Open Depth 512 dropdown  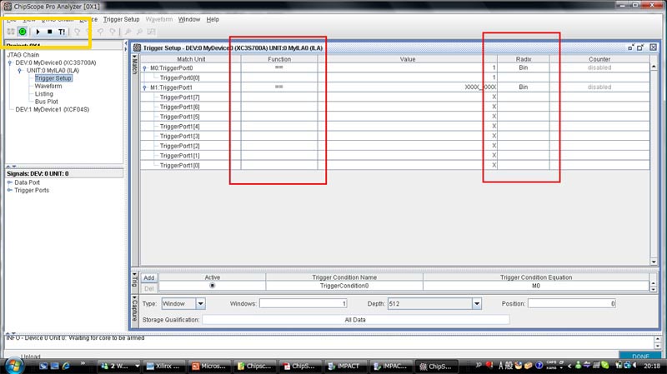477,303
